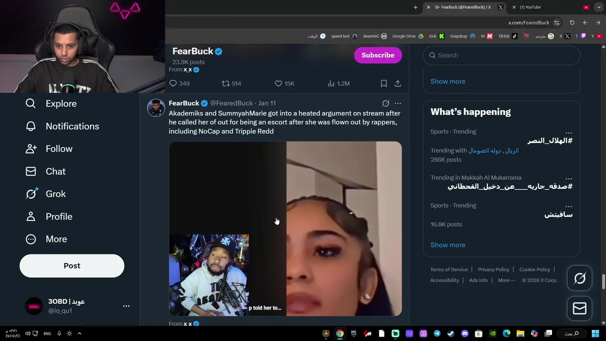Open options for #الهلال_النصر trend
The image size is (606, 341).
coord(569,133)
